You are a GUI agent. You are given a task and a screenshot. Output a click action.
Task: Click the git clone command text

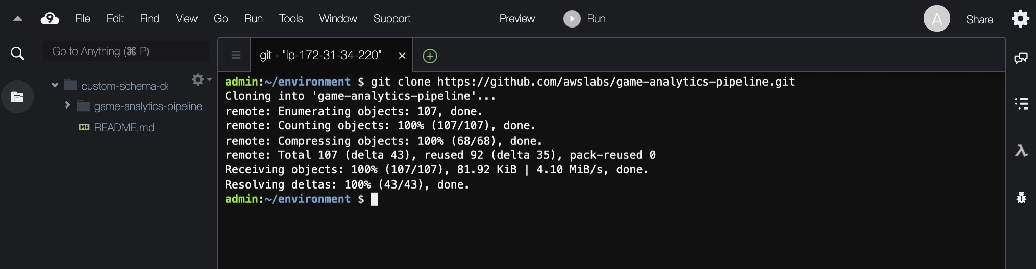(x=582, y=82)
